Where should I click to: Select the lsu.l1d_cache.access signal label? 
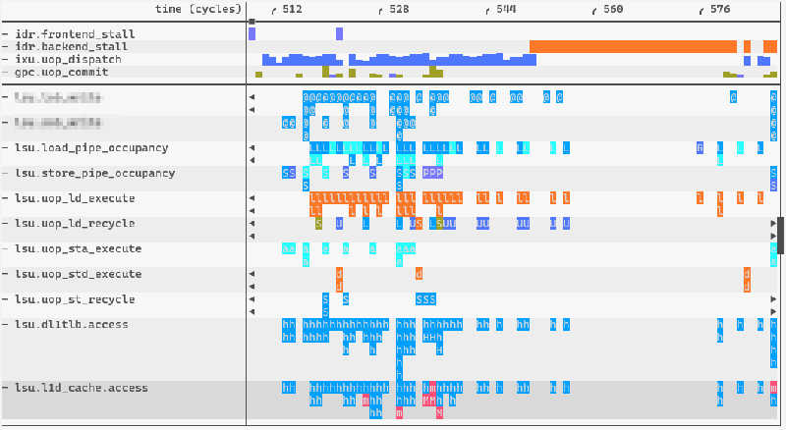pyautogui.click(x=82, y=388)
